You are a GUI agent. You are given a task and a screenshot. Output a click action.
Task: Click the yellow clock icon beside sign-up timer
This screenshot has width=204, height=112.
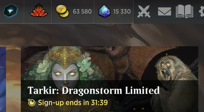pyautogui.click(x=32, y=103)
